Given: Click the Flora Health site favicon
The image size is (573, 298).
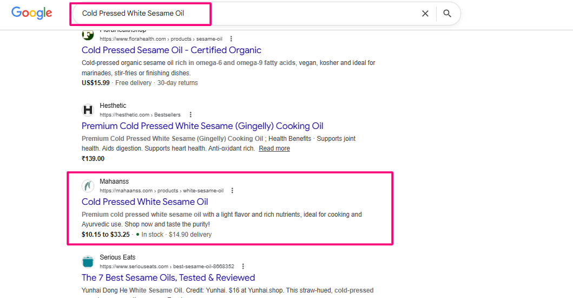Looking at the screenshot, I should tap(88, 35).
